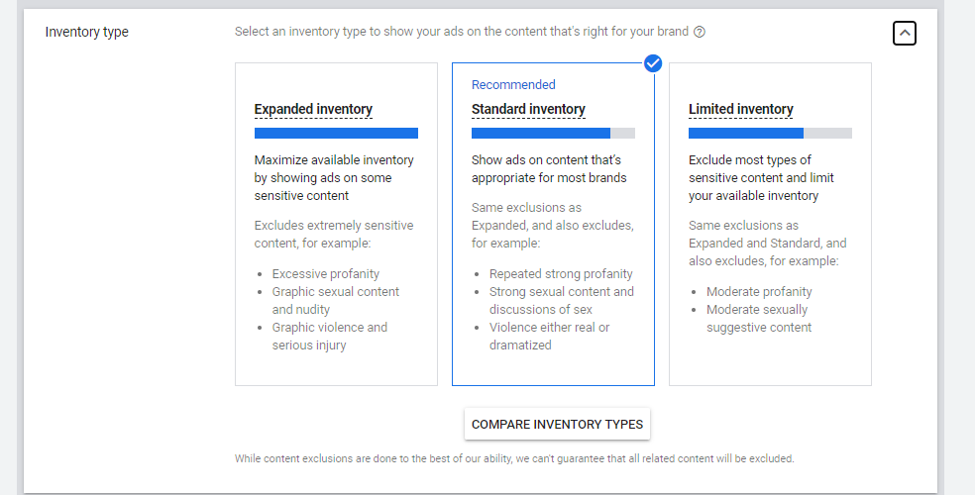Click the COMPARE INVENTORY TYPES button

pyautogui.click(x=557, y=424)
